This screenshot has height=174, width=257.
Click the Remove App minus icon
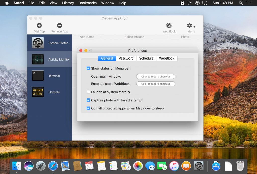coord(59,26)
